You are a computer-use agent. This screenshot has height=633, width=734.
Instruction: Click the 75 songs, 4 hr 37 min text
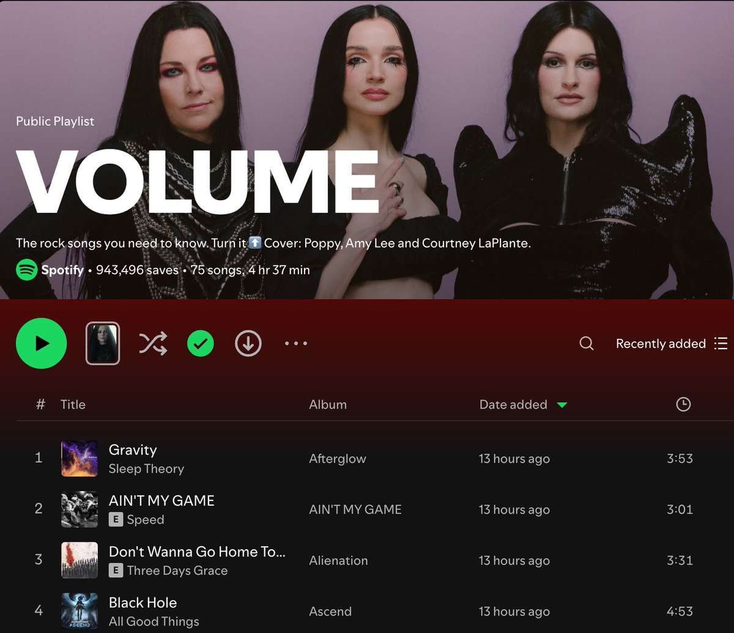pos(250,270)
